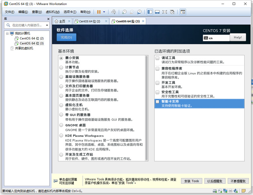Click the keyboard layout icon beside cn
The image size is (253, 195).
[206, 38]
